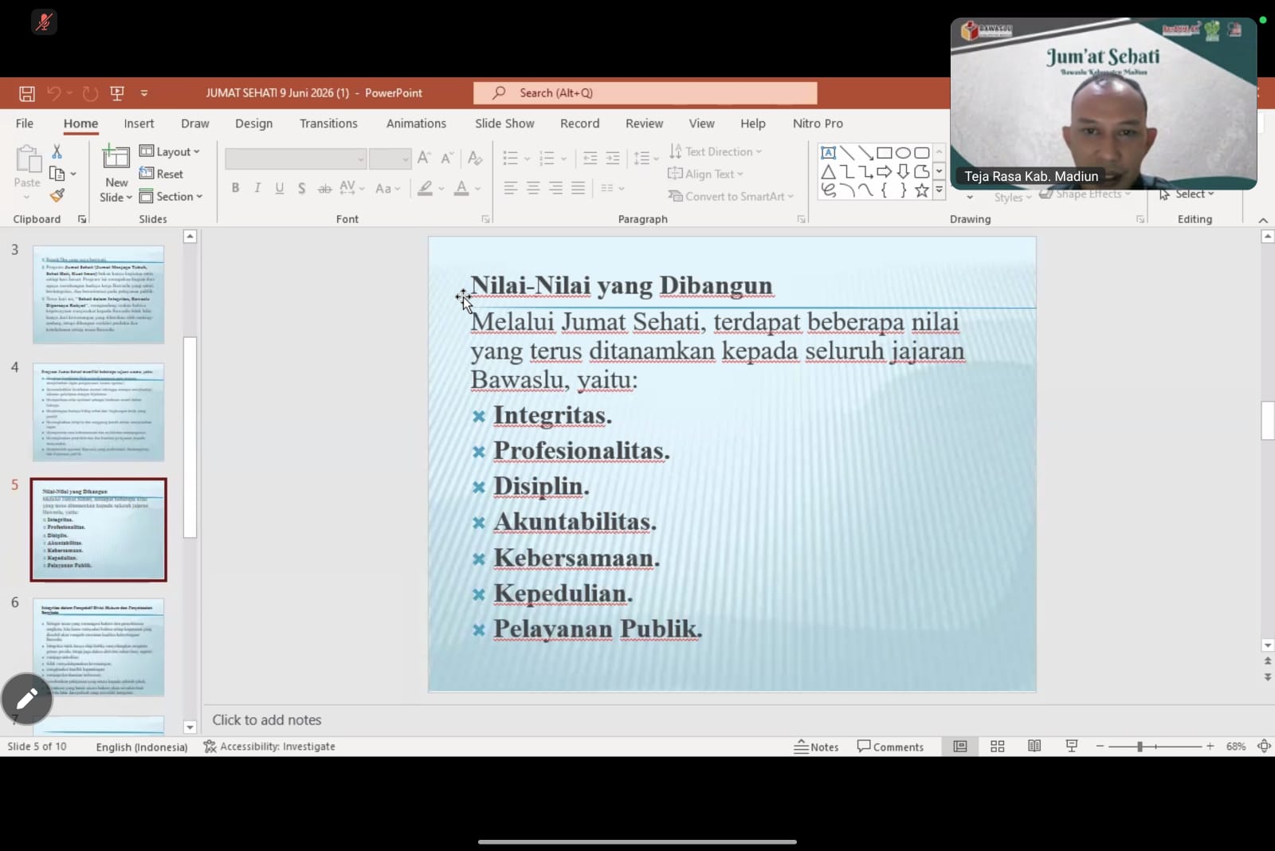The image size is (1275, 851).
Task: Expand the Layout dropdown
Action: point(170,151)
